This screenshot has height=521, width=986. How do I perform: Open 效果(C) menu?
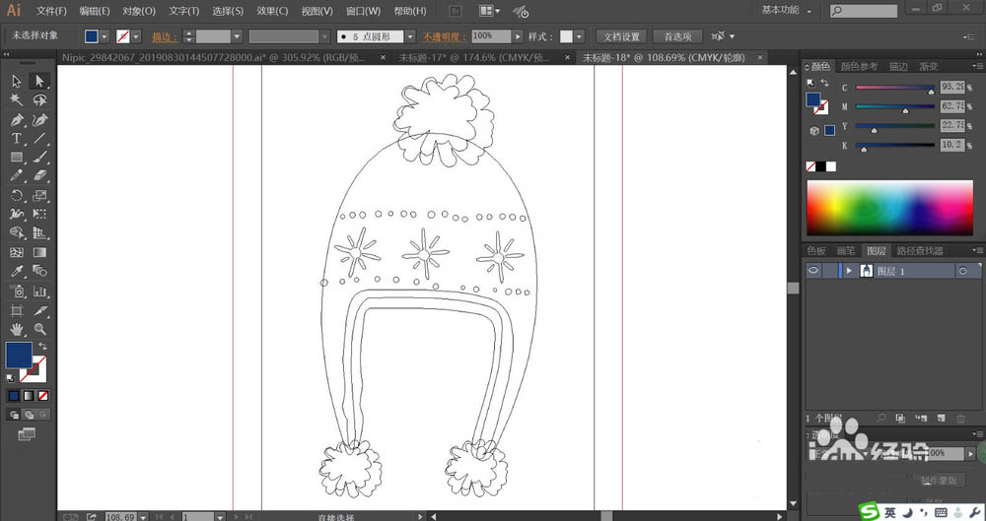pyautogui.click(x=272, y=11)
